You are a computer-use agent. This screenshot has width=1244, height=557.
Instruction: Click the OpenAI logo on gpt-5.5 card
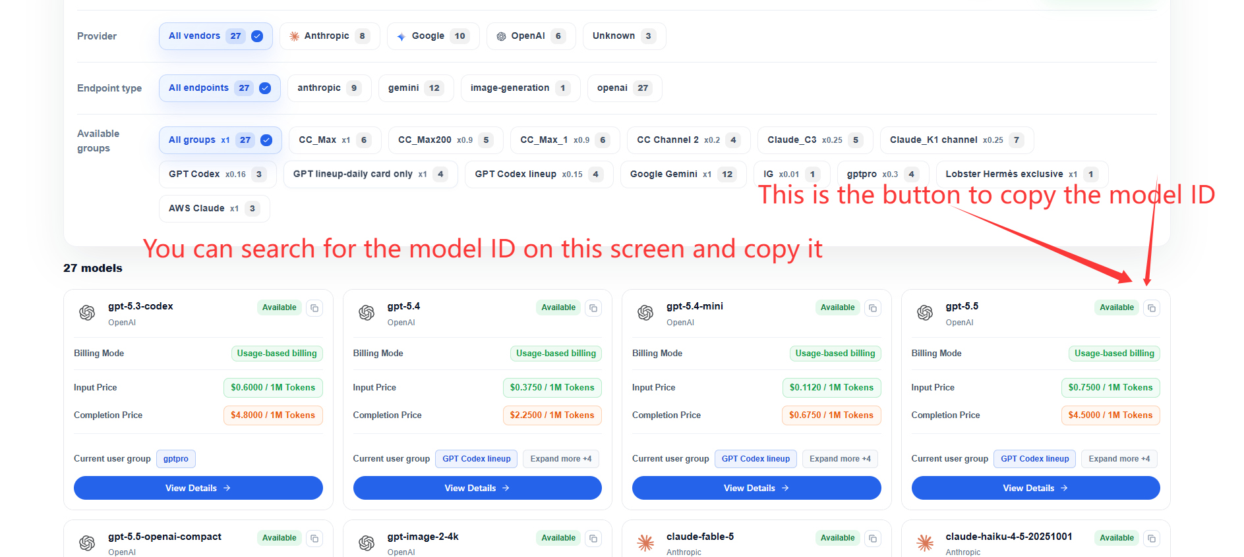click(925, 313)
